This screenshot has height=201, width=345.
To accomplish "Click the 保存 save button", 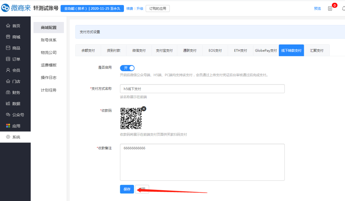I will 127,189.
